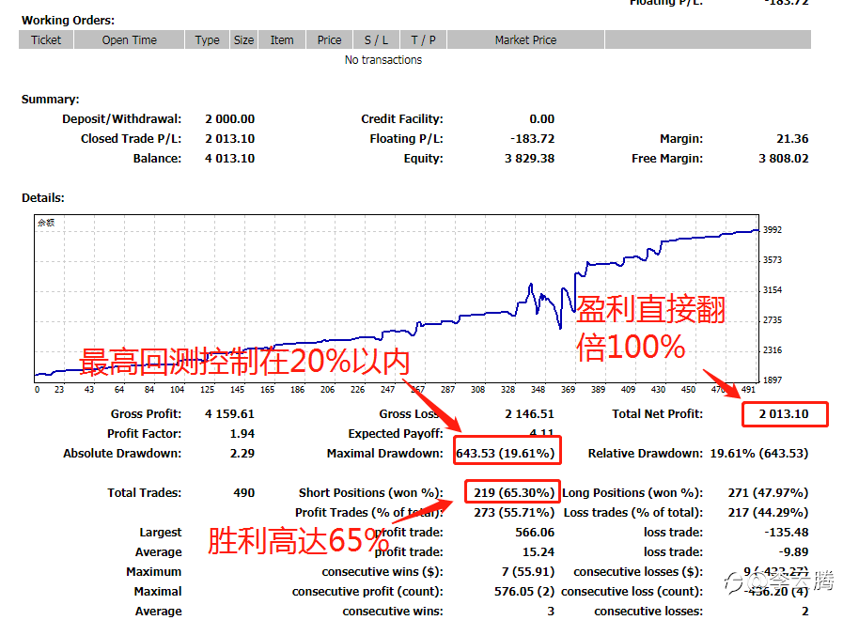Select the Relative Drawdown value 19.61% (643.53)
This screenshot has height=620, width=843.
coord(759,454)
